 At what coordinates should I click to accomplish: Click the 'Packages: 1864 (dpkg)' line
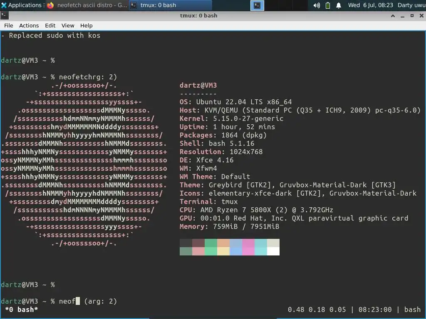pyautogui.click(x=223, y=135)
